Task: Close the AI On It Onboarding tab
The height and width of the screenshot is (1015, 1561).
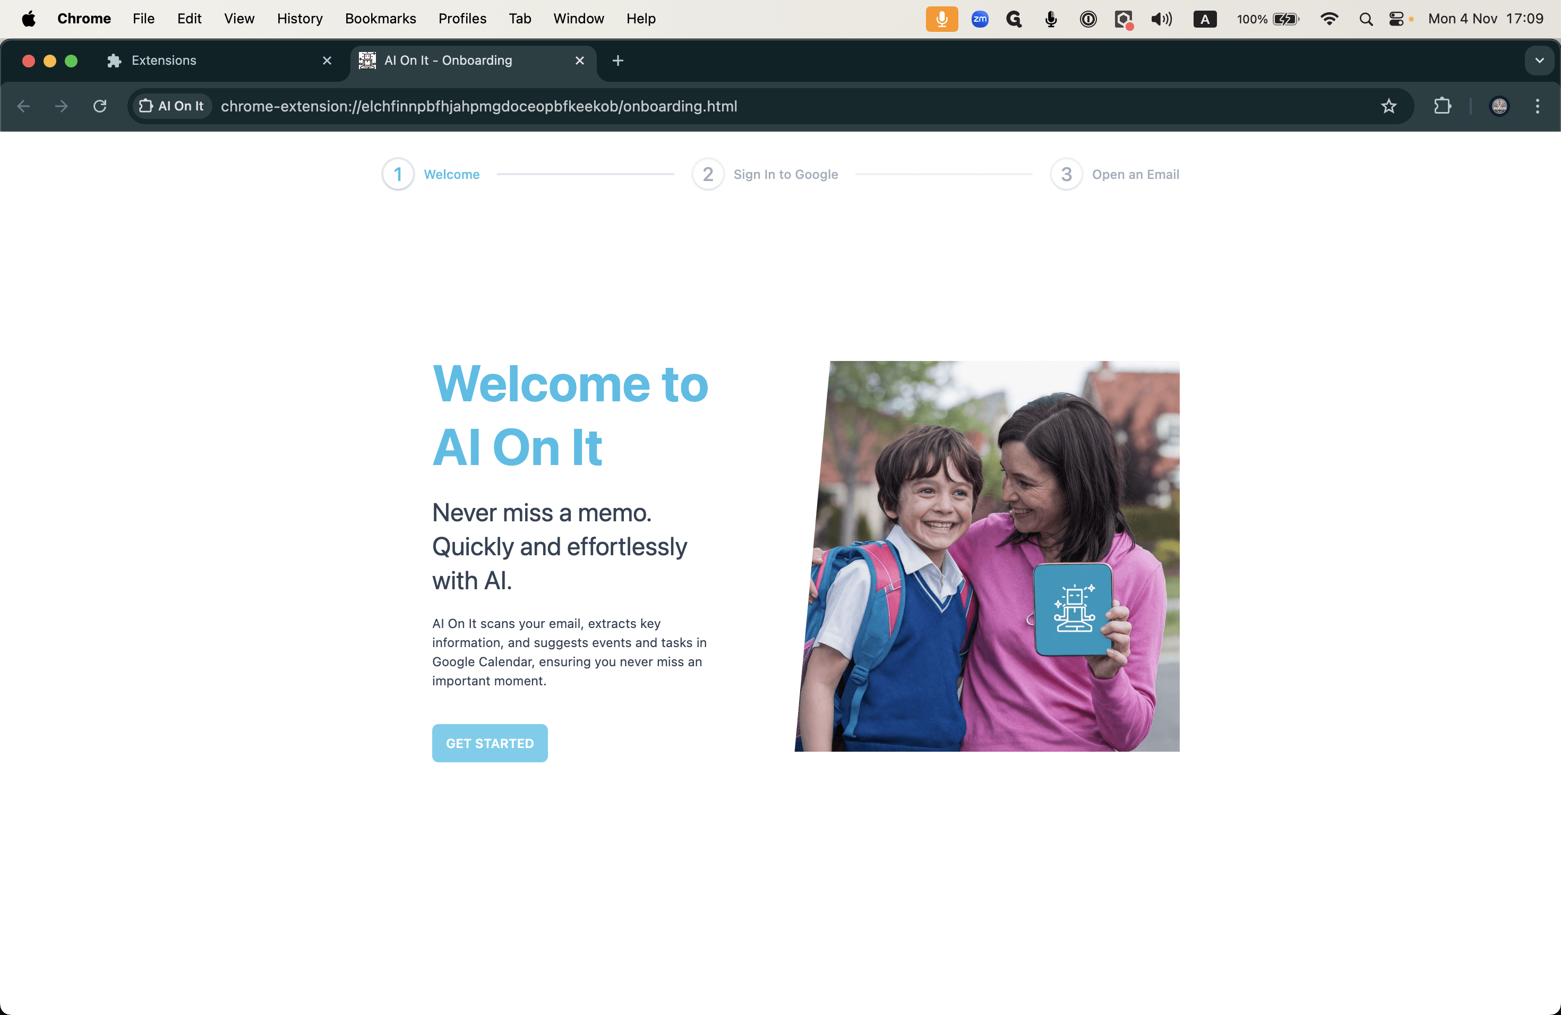Action: (580, 61)
